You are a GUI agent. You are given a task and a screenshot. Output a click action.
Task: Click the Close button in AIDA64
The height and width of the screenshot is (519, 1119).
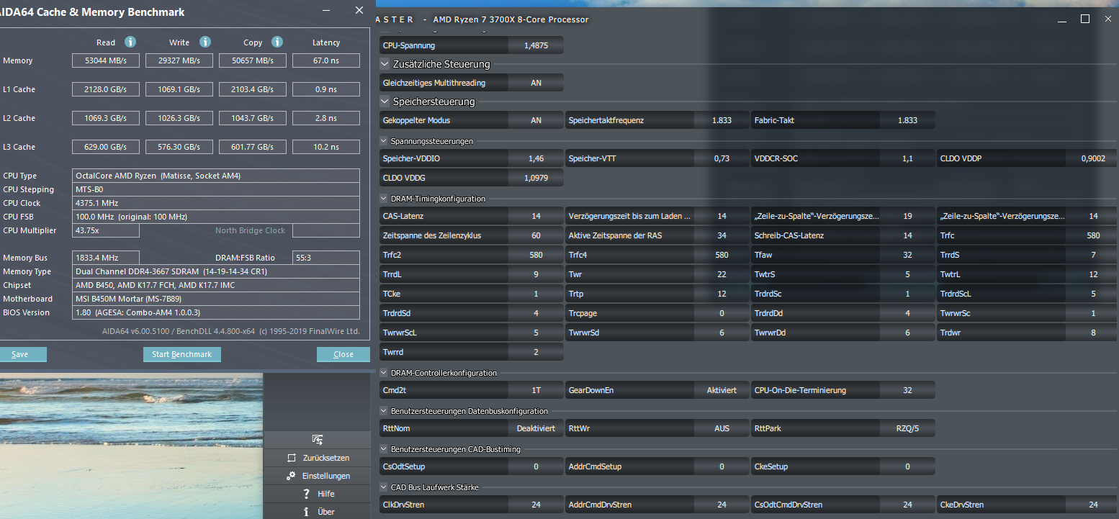click(343, 354)
